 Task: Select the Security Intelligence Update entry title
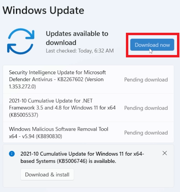click(57, 79)
